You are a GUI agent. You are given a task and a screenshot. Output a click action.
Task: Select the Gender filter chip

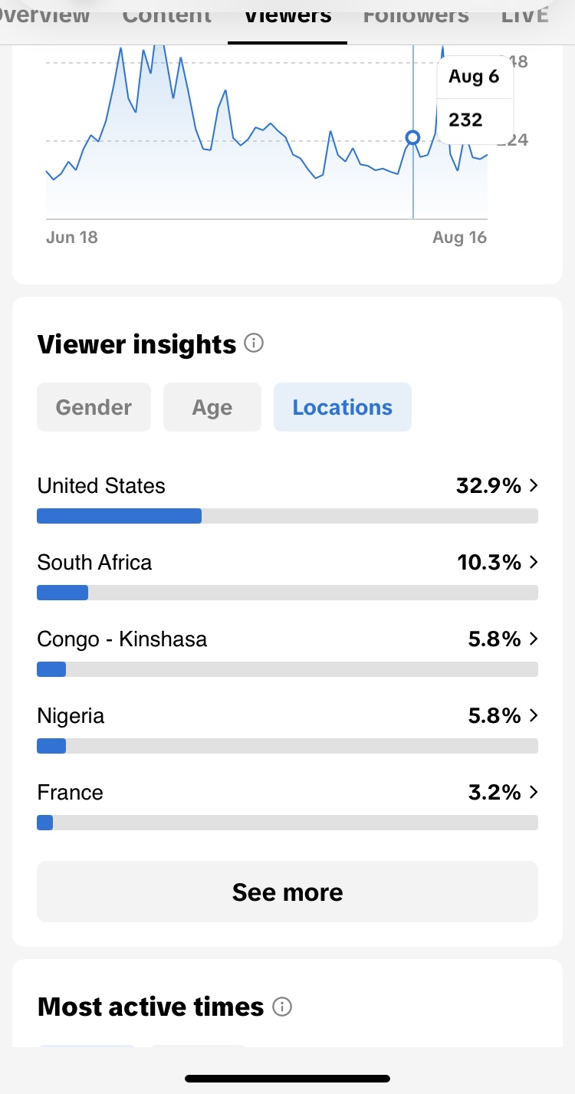[94, 407]
